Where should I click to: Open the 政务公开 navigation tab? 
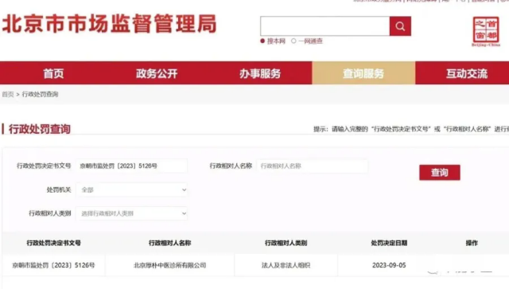click(157, 73)
